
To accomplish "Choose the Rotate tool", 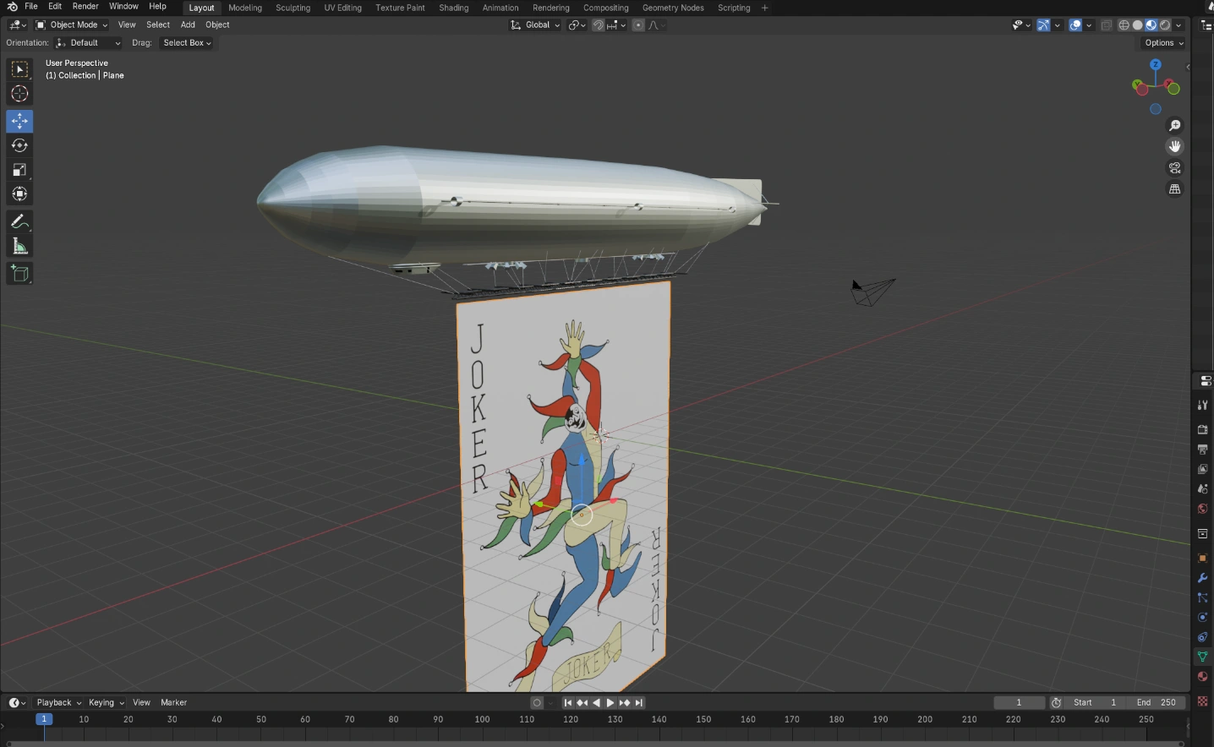I will (x=19, y=145).
